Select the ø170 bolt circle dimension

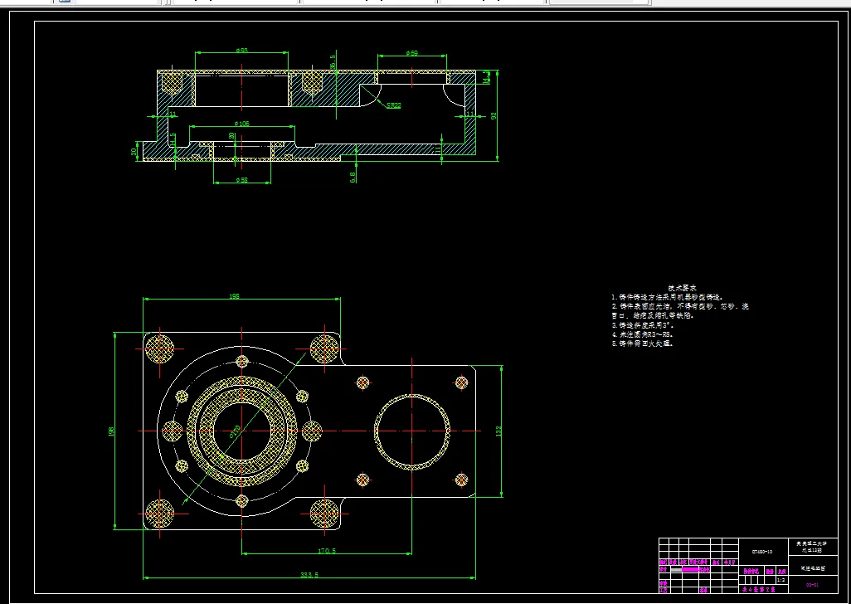[x=235, y=431]
